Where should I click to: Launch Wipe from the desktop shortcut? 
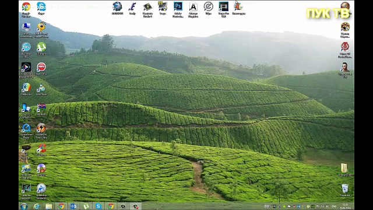208,9
